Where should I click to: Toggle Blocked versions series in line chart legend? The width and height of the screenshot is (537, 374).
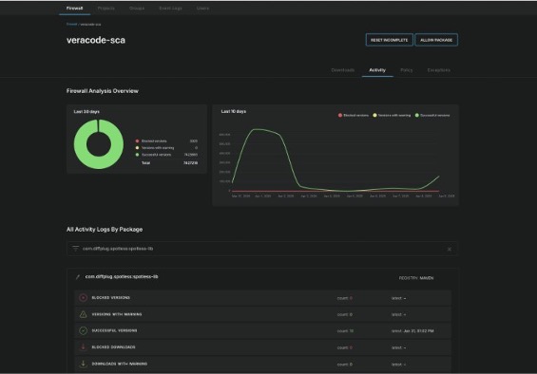coord(354,115)
